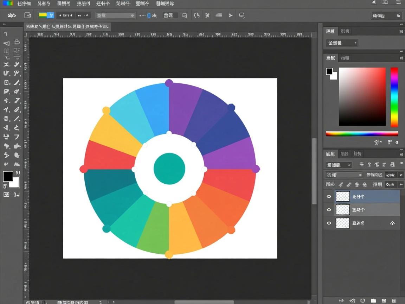Hide the top layer using its eye icon

pyautogui.click(x=329, y=197)
